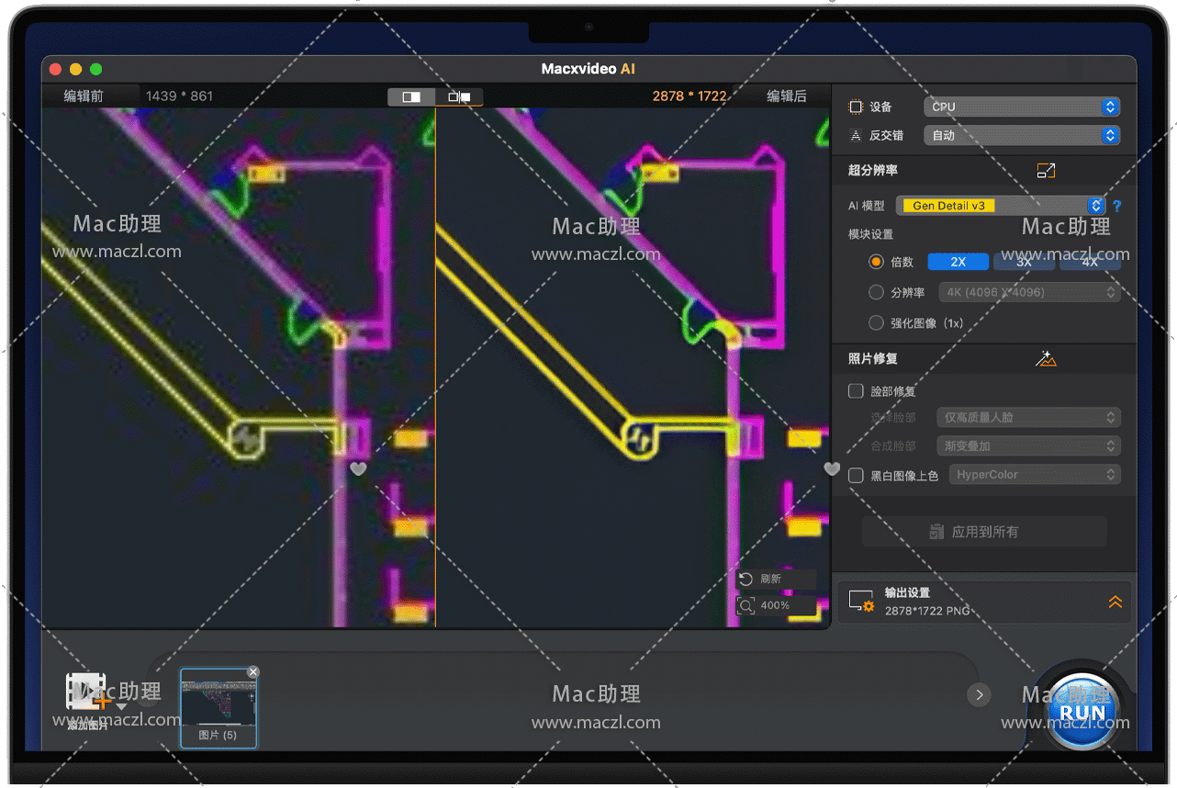Choose the 2X scale button
The height and width of the screenshot is (788, 1177).
pos(958,263)
